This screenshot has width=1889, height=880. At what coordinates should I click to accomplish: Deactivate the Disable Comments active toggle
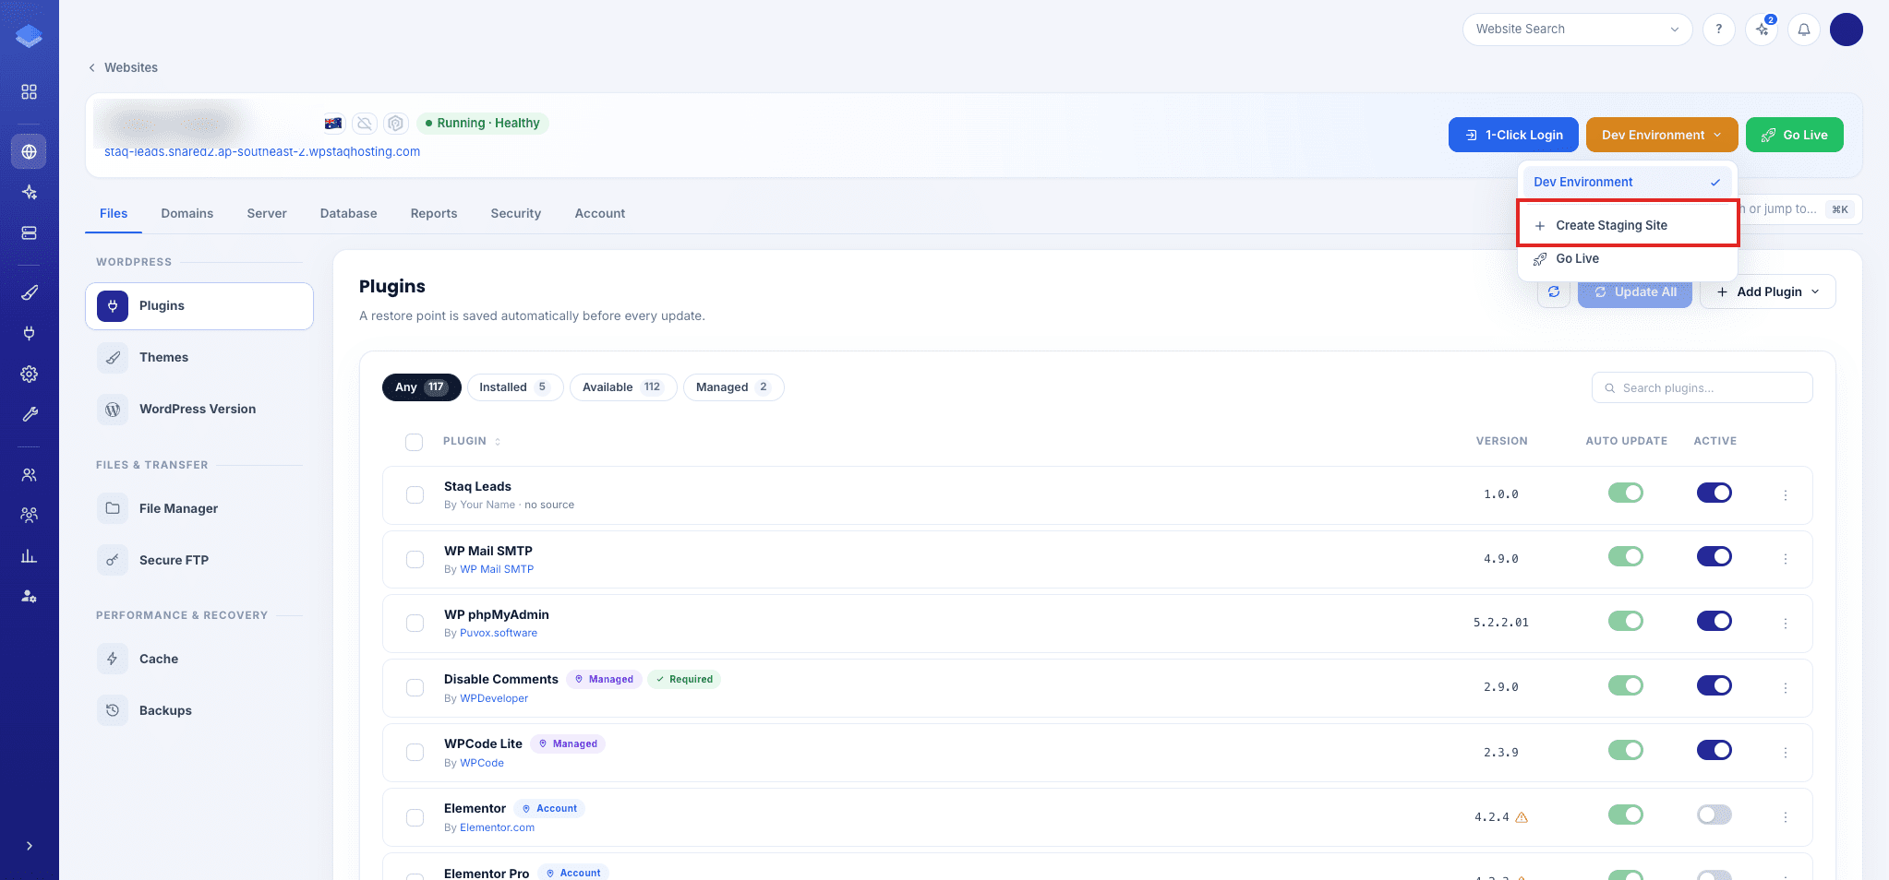click(1714, 685)
